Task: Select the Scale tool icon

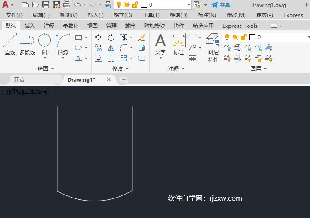Action: coord(111,58)
